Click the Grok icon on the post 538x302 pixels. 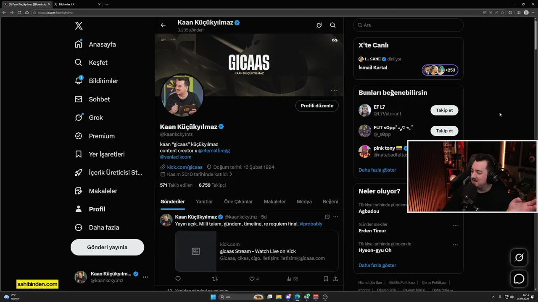pyautogui.click(x=327, y=217)
